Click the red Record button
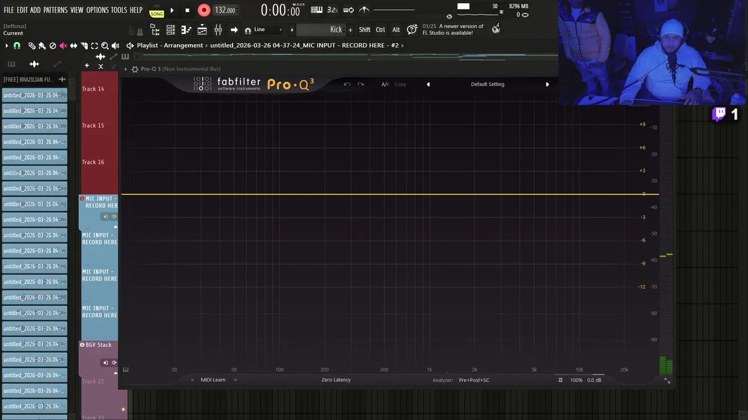 [x=204, y=10]
